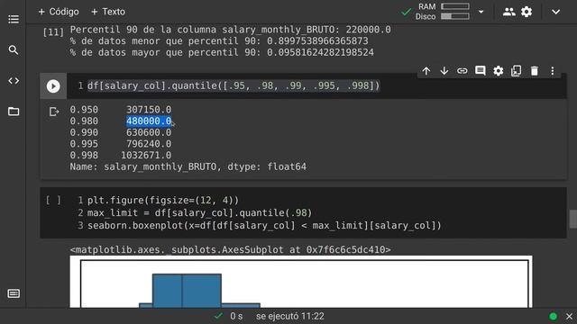Image resolution: width=577 pixels, height=324 pixels.
Task: Click the cell output options icon
Action: click(54, 112)
